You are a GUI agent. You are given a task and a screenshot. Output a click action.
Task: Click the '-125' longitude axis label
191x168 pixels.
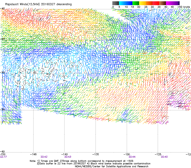(158, 155)
